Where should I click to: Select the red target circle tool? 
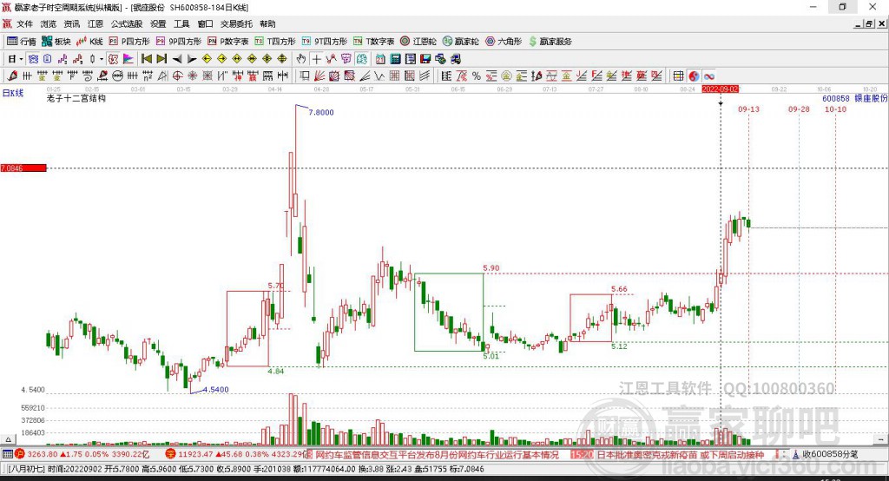[x=177, y=76]
